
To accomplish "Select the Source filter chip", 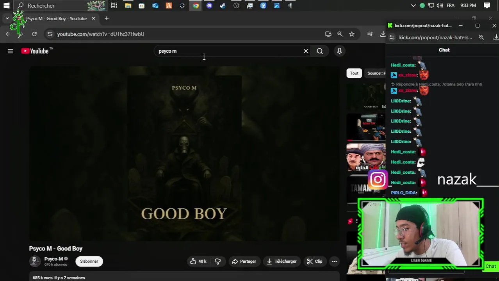I will [376, 73].
